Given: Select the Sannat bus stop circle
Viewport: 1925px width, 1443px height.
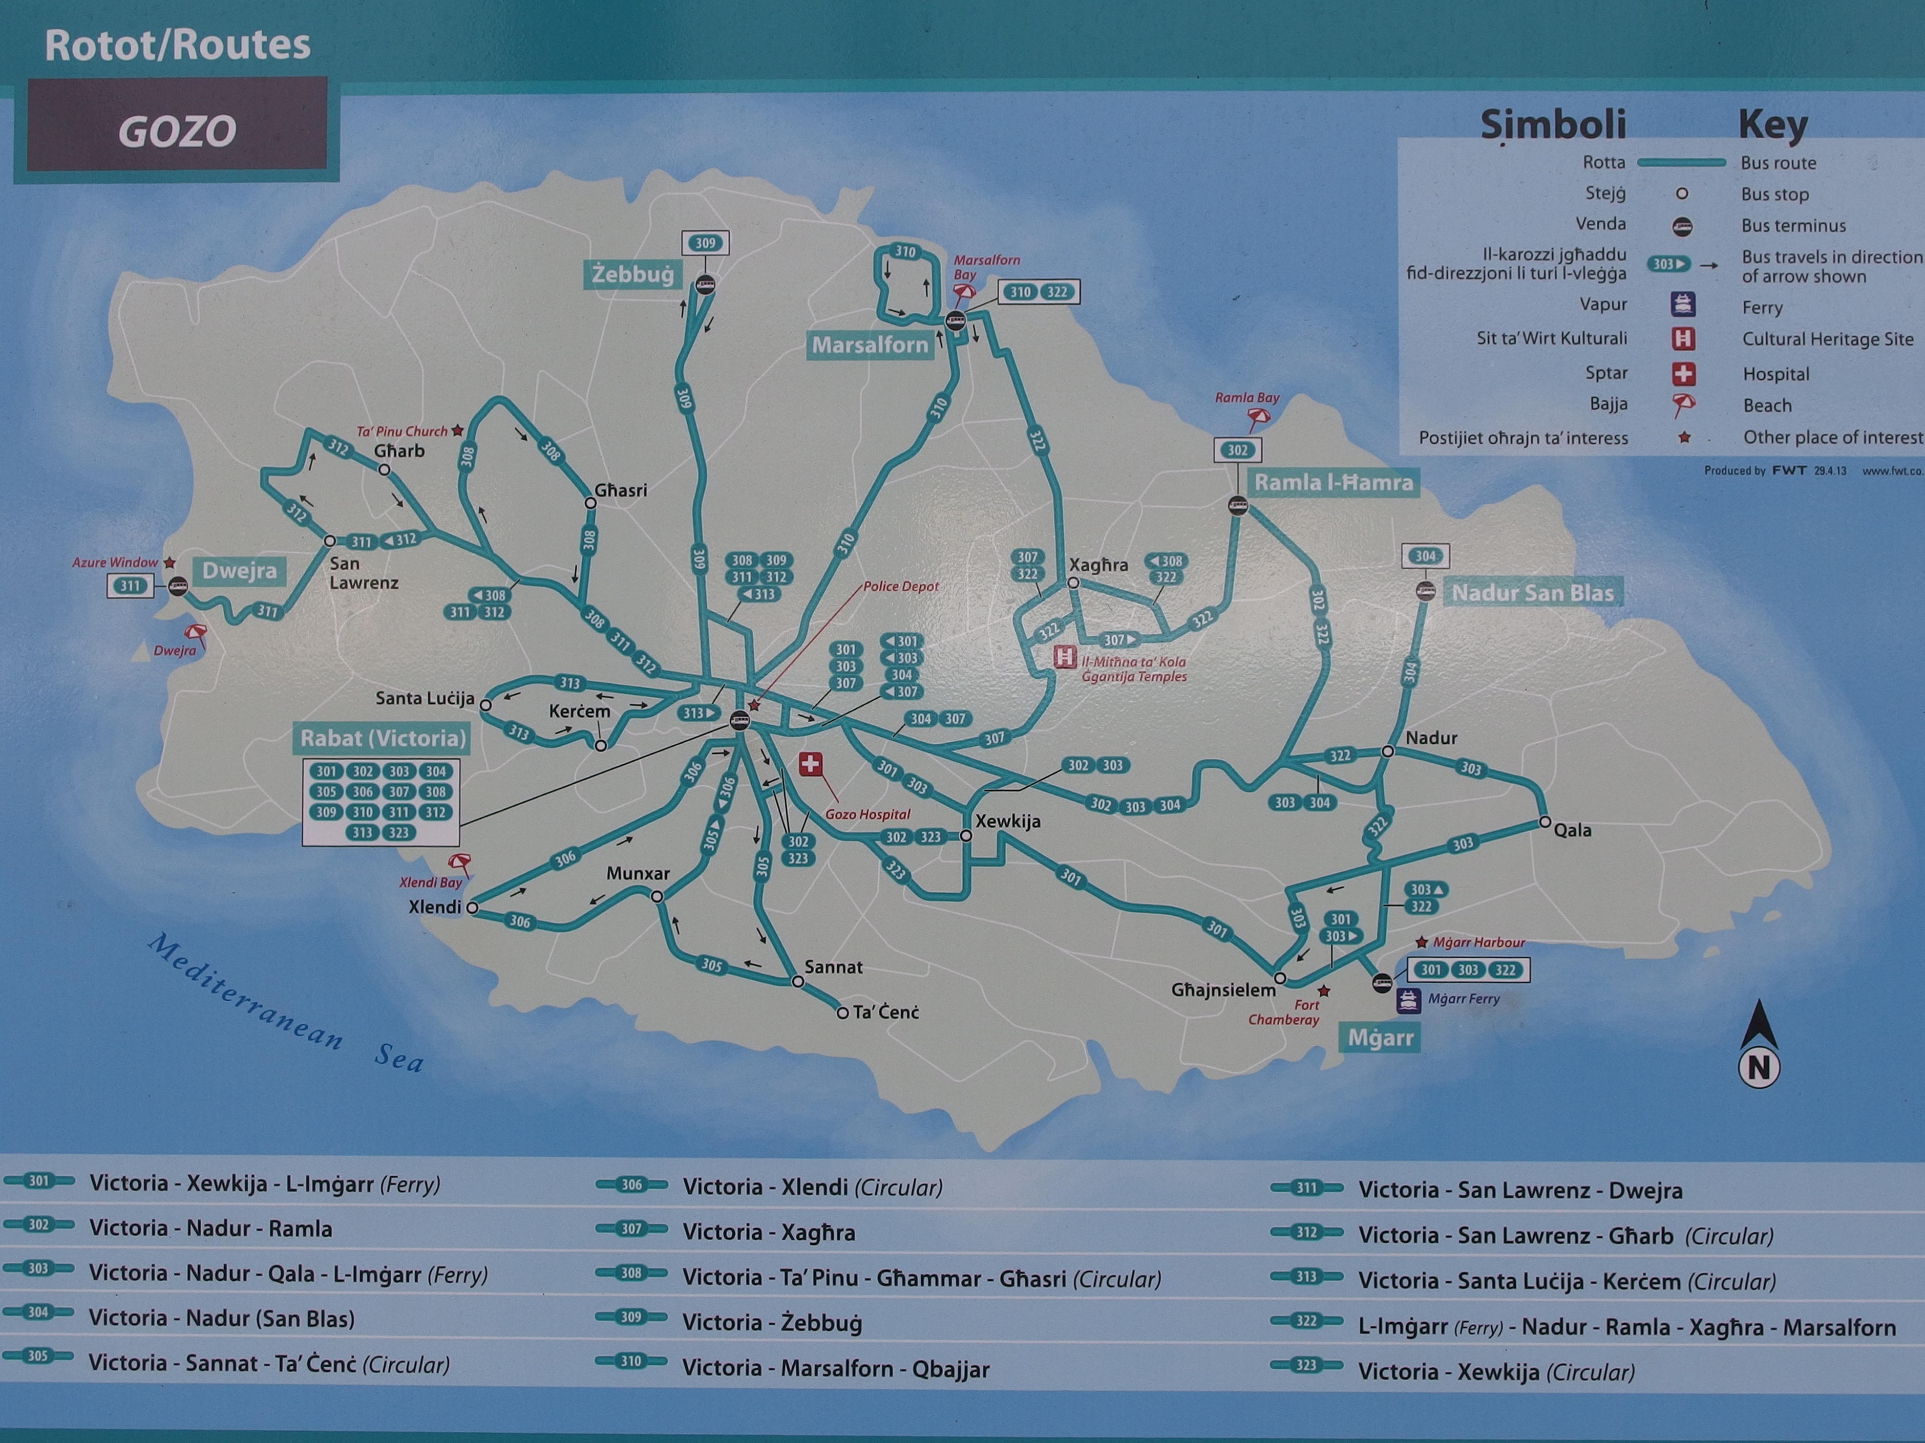Looking at the screenshot, I should pyautogui.click(x=797, y=981).
